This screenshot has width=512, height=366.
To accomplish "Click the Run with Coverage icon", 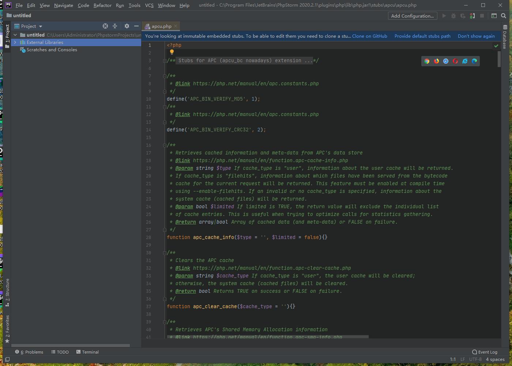I will point(463,16).
